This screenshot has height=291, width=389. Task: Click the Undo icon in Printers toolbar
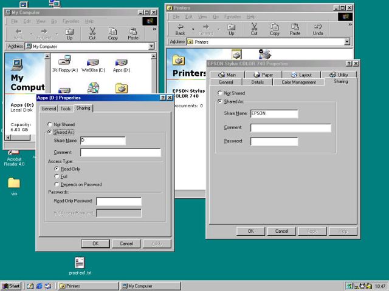tap(318, 29)
